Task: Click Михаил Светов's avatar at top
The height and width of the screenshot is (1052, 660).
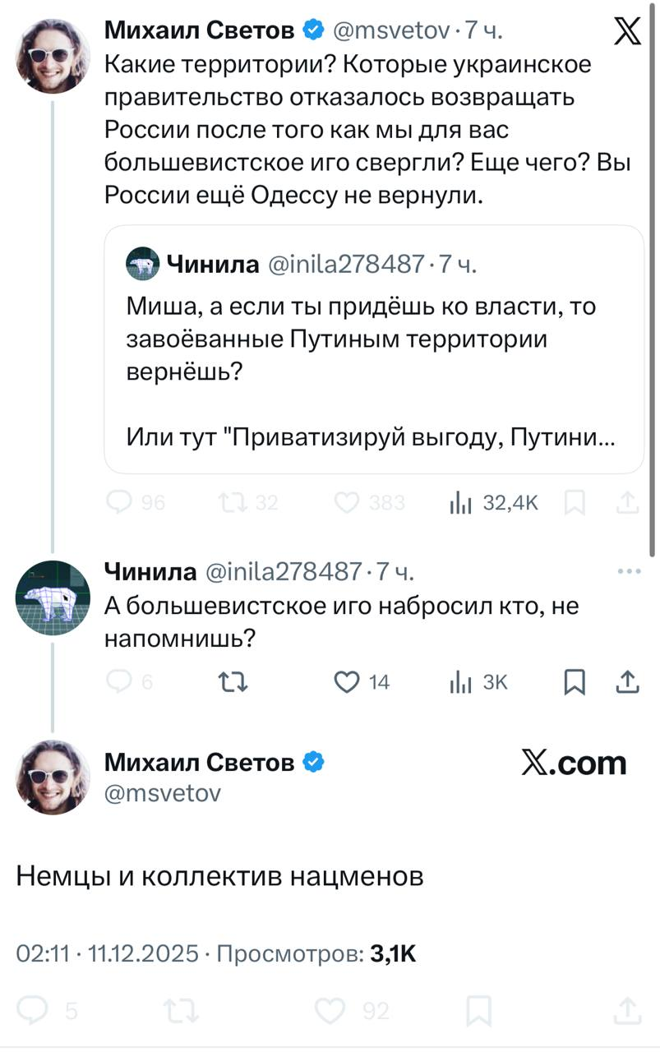Action: (x=53, y=56)
